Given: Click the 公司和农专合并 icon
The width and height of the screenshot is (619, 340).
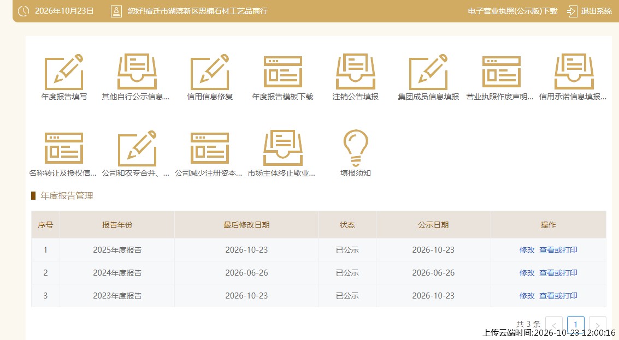Looking at the screenshot, I should point(137,148).
